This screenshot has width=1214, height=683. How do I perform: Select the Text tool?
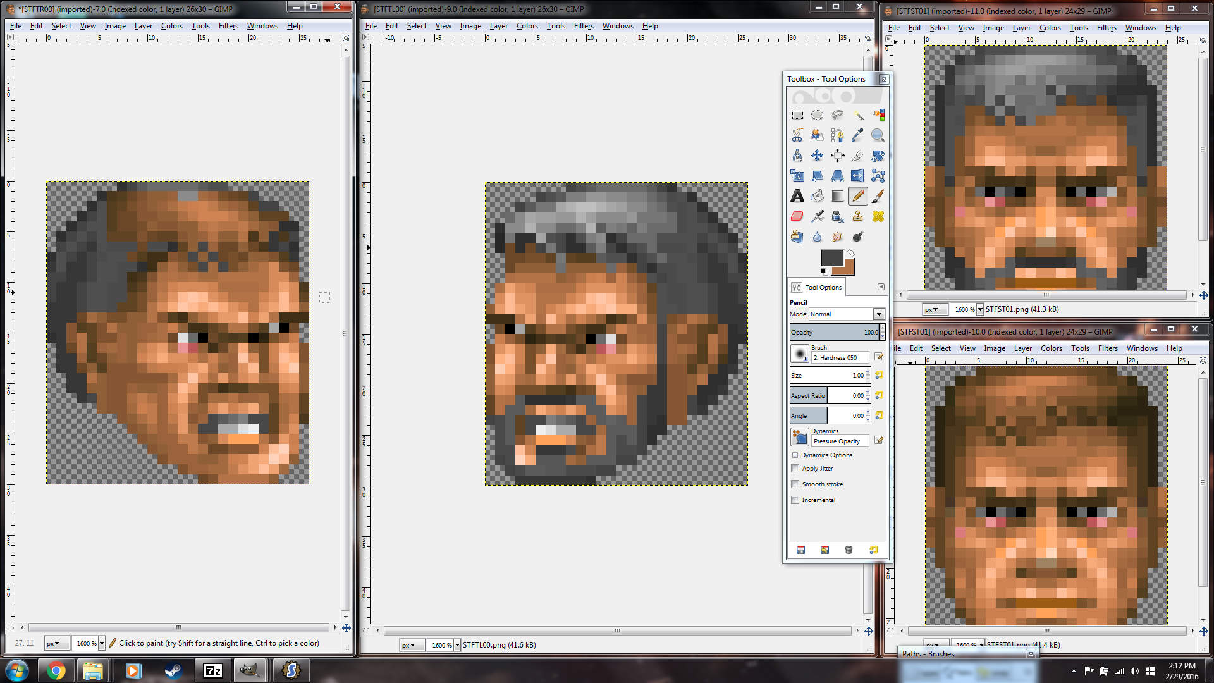point(797,196)
